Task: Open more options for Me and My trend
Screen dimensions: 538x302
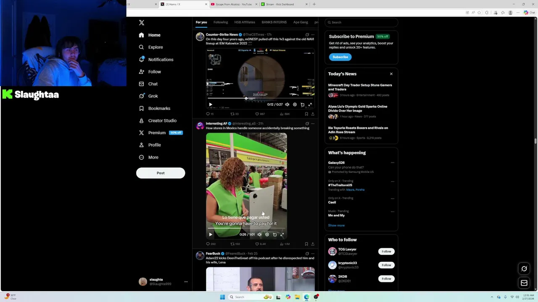Action: [x=393, y=211]
